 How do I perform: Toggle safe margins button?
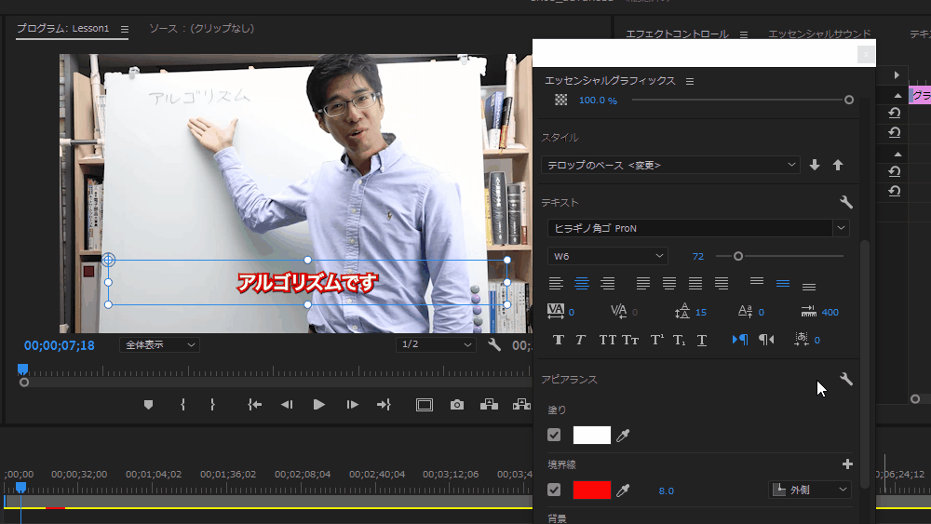click(x=425, y=405)
